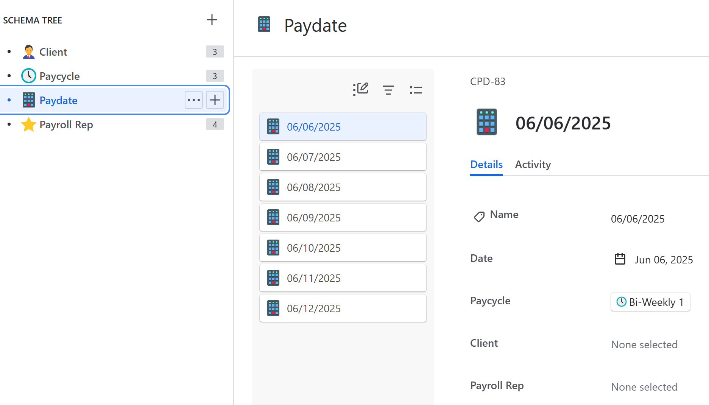Open bulk edit icon above object list
709x405 pixels.
pyautogui.click(x=361, y=89)
